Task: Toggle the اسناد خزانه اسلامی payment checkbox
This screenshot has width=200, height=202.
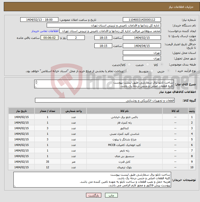Action: pos(127,71)
